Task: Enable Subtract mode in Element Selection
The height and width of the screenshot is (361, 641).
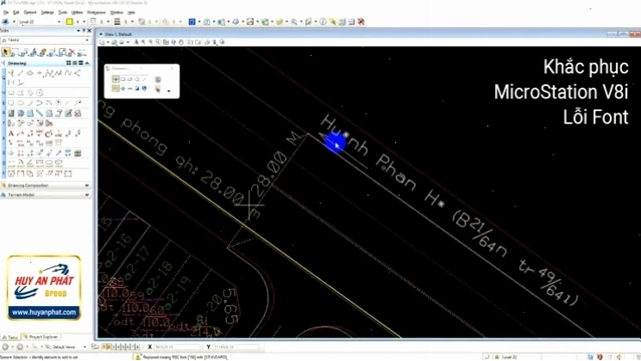Action: (130, 89)
